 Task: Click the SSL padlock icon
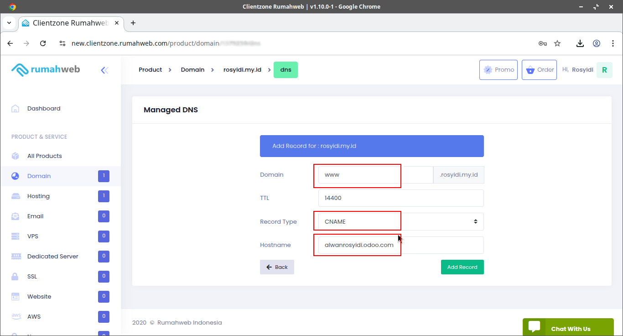coord(16,277)
